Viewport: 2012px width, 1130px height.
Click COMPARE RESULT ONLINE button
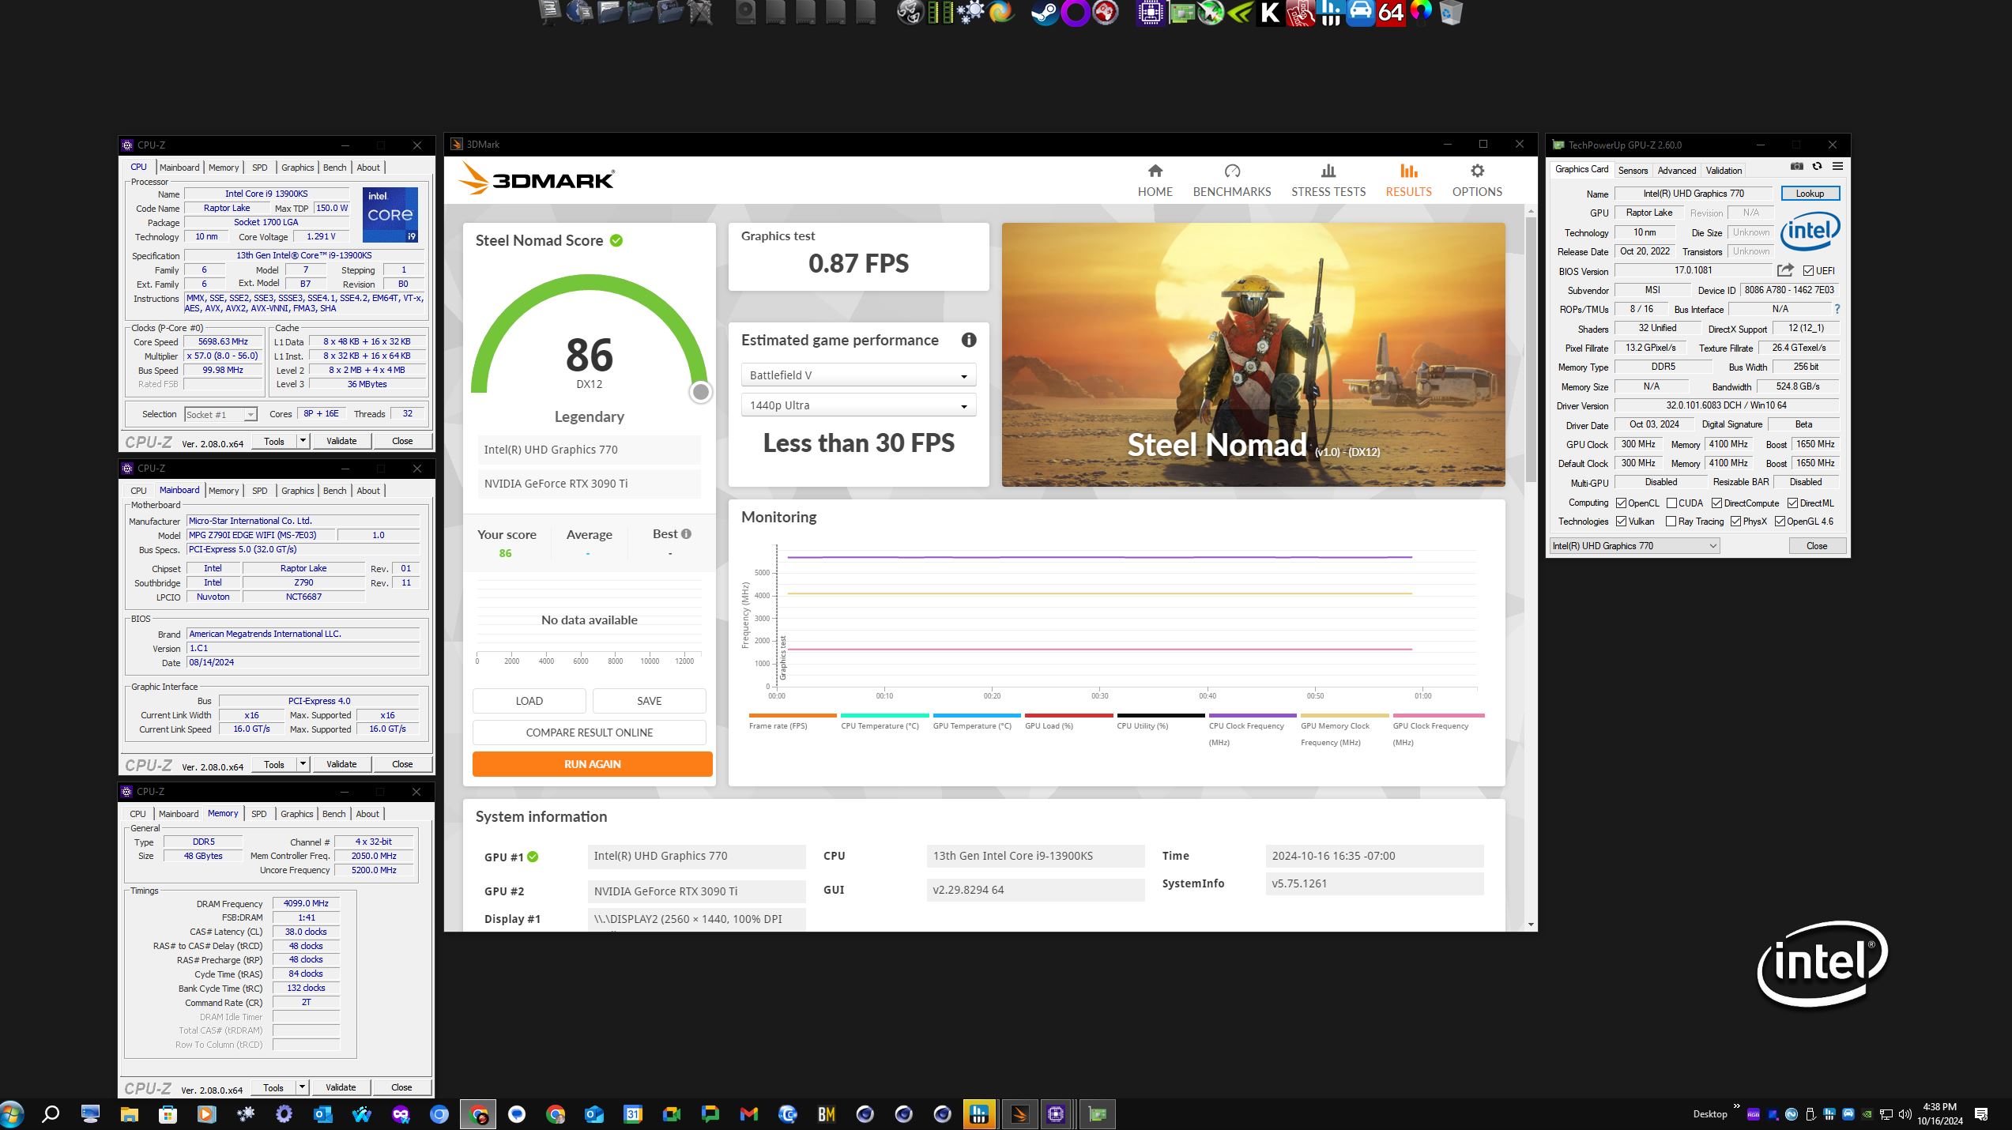(589, 732)
